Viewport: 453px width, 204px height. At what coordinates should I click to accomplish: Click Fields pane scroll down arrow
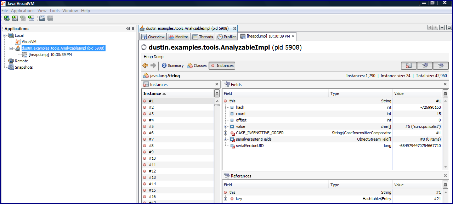446,167
